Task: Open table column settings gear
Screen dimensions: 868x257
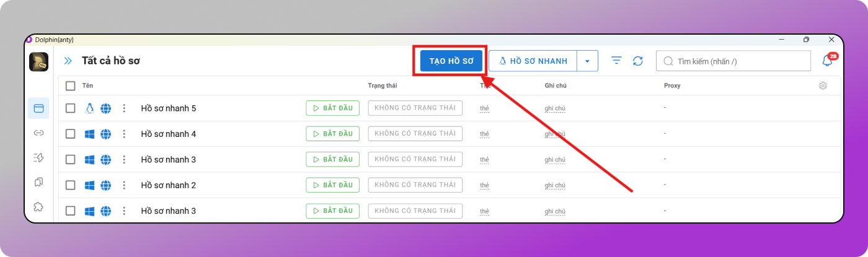Action: click(823, 85)
